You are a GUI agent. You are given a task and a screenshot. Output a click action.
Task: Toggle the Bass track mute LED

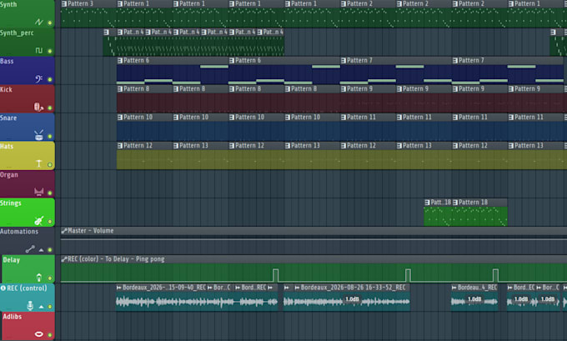point(50,79)
